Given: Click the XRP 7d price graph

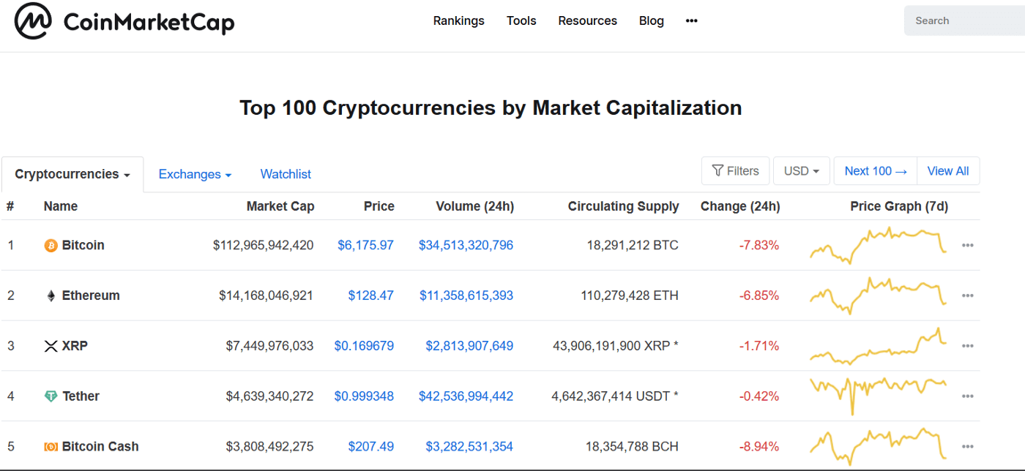Looking at the screenshot, I should coord(879,346).
